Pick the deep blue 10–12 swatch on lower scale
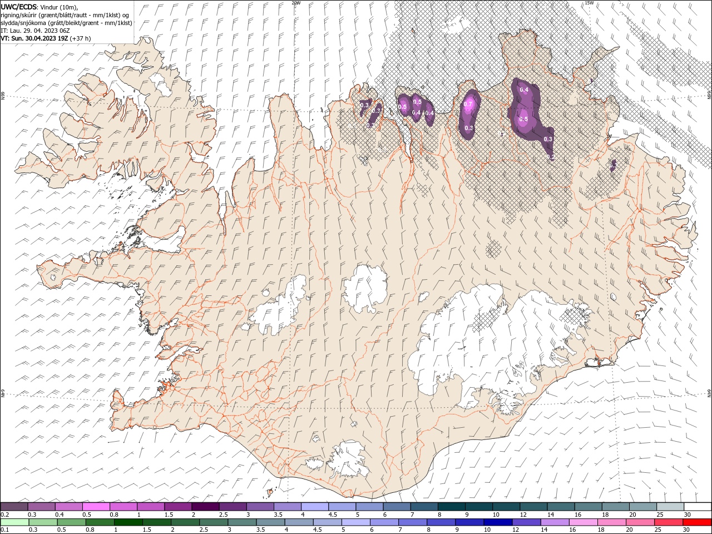The width and height of the screenshot is (712, 534). click(497, 522)
